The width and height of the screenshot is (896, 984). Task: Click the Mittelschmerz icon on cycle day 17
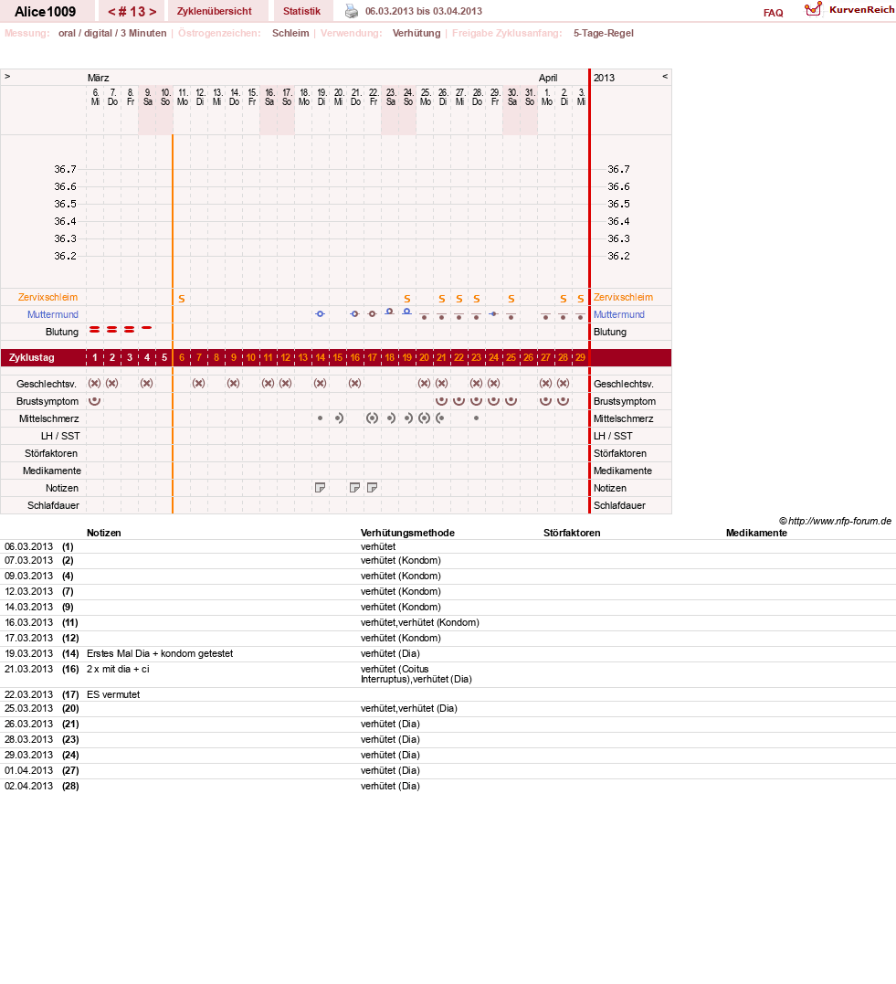click(x=372, y=418)
